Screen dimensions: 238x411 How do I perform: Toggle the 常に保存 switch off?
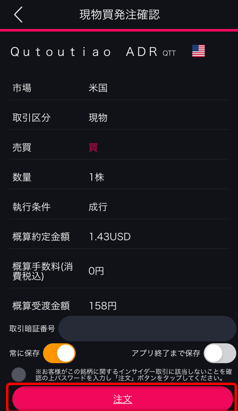tap(59, 353)
